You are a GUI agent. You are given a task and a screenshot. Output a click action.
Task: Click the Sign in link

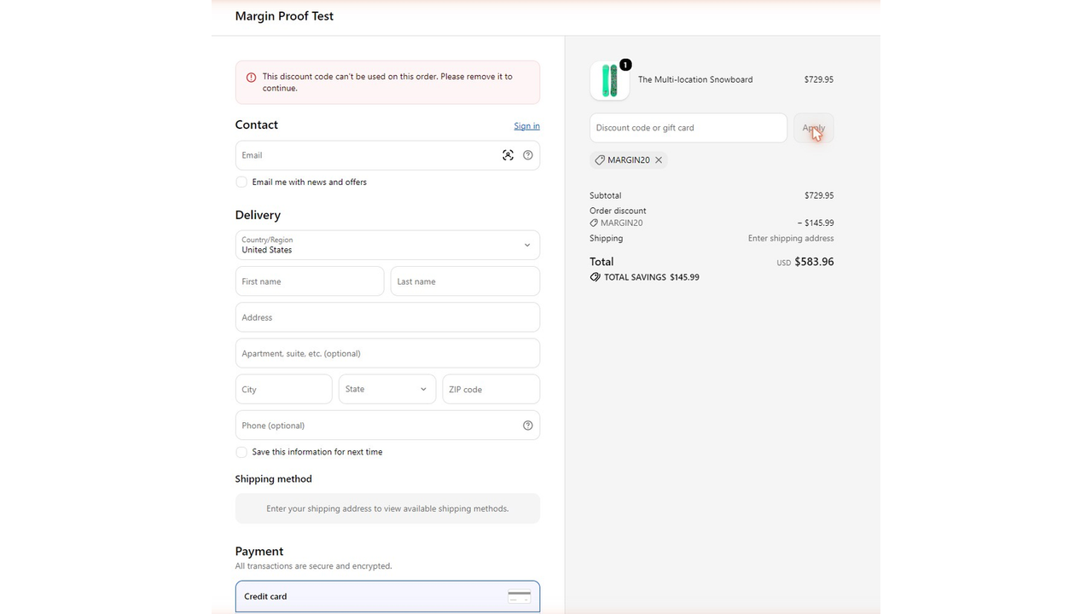pyautogui.click(x=526, y=125)
